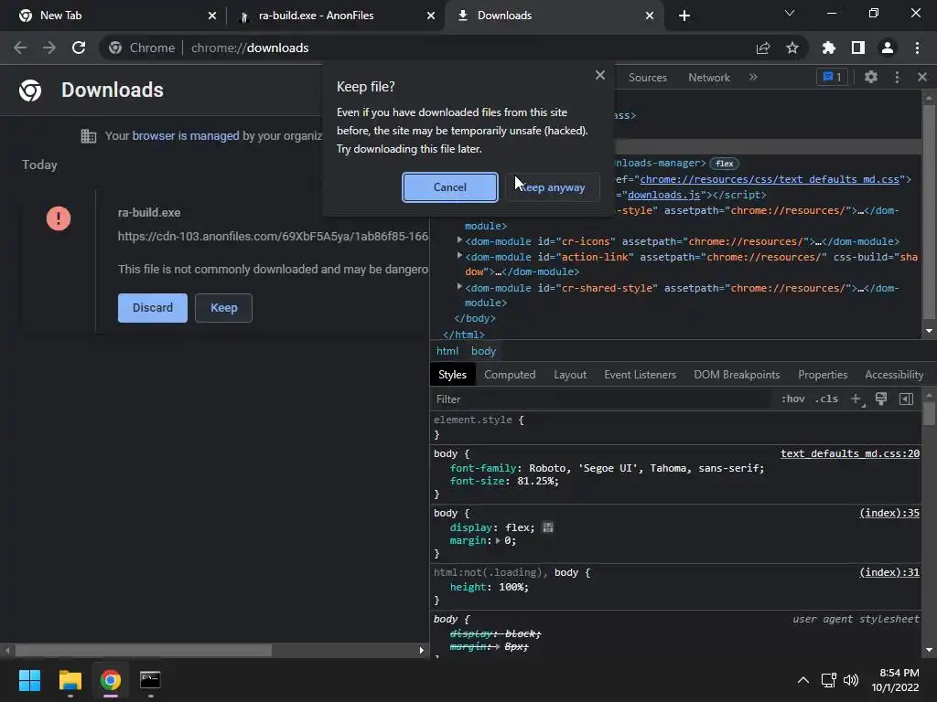This screenshot has width=937, height=702.
Task: Open the Chrome profile avatar
Action: point(888,48)
